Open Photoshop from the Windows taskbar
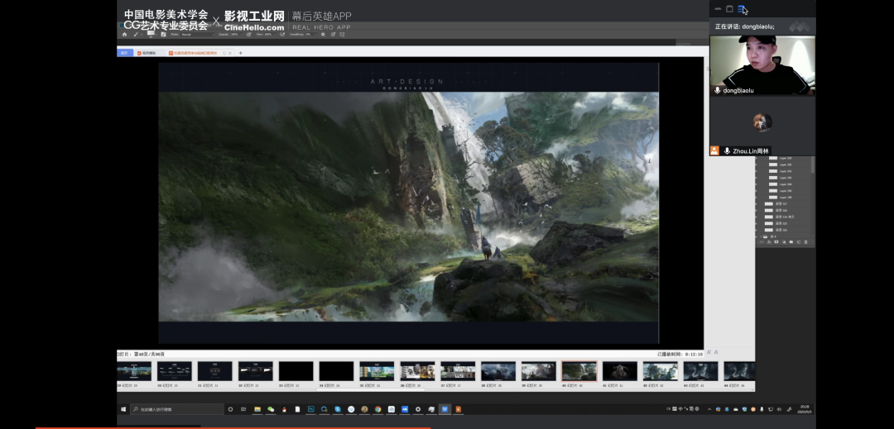 tap(311, 409)
